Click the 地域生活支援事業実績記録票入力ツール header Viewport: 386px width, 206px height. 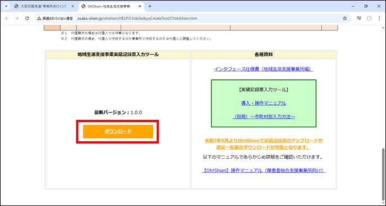(118, 55)
